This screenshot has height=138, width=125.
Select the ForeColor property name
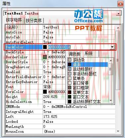[24, 92]
